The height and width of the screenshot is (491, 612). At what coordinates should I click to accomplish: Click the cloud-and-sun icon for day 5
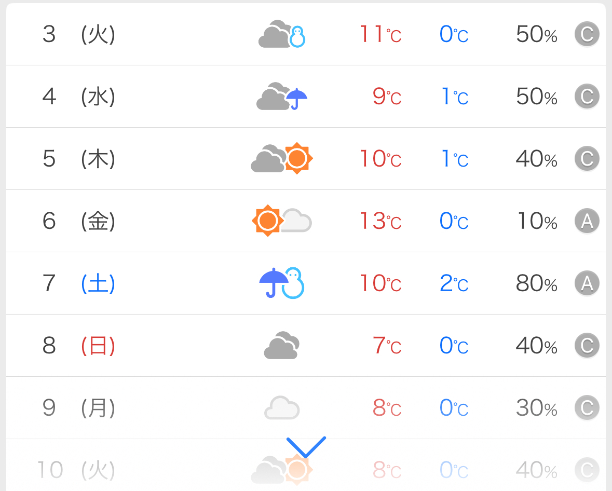click(x=282, y=158)
